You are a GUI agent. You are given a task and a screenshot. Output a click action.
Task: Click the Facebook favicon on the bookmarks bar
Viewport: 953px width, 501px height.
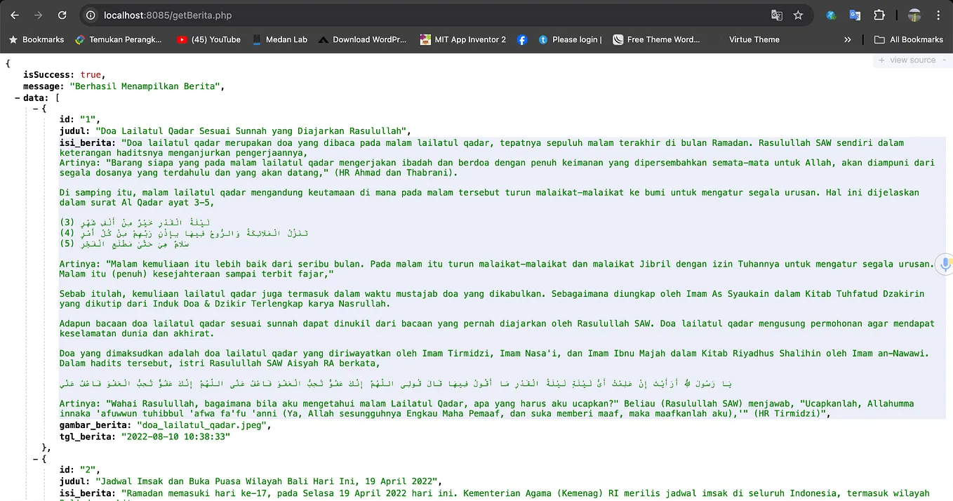[522, 39]
